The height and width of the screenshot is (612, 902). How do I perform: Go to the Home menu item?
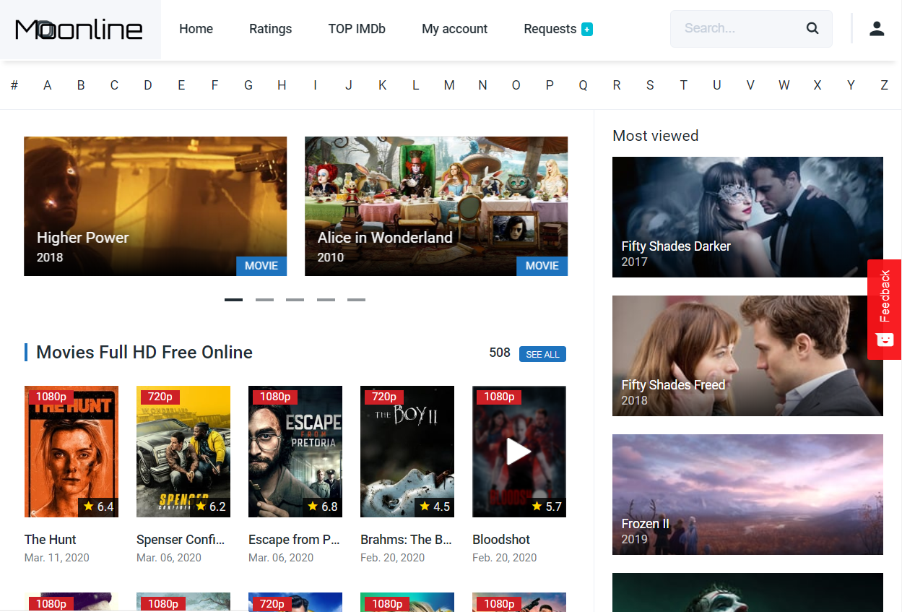pyautogui.click(x=196, y=29)
